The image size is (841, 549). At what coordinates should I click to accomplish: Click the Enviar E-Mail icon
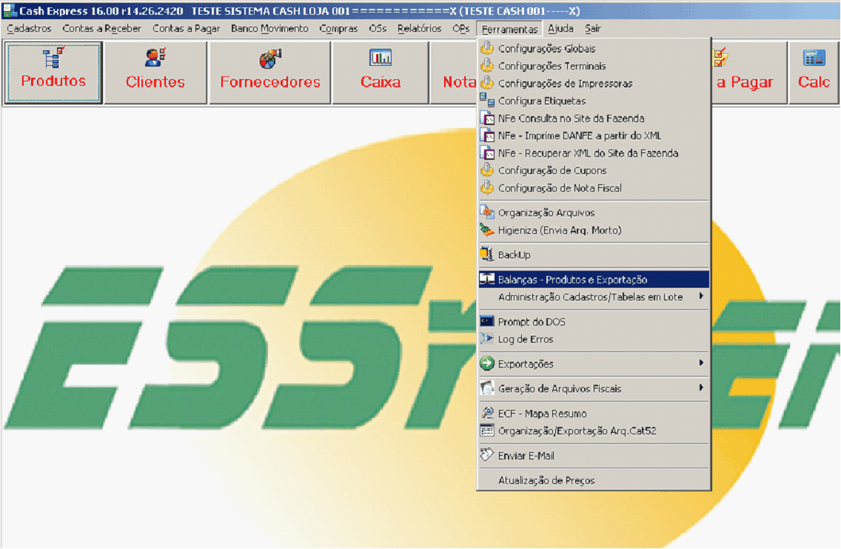click(486, 456)
